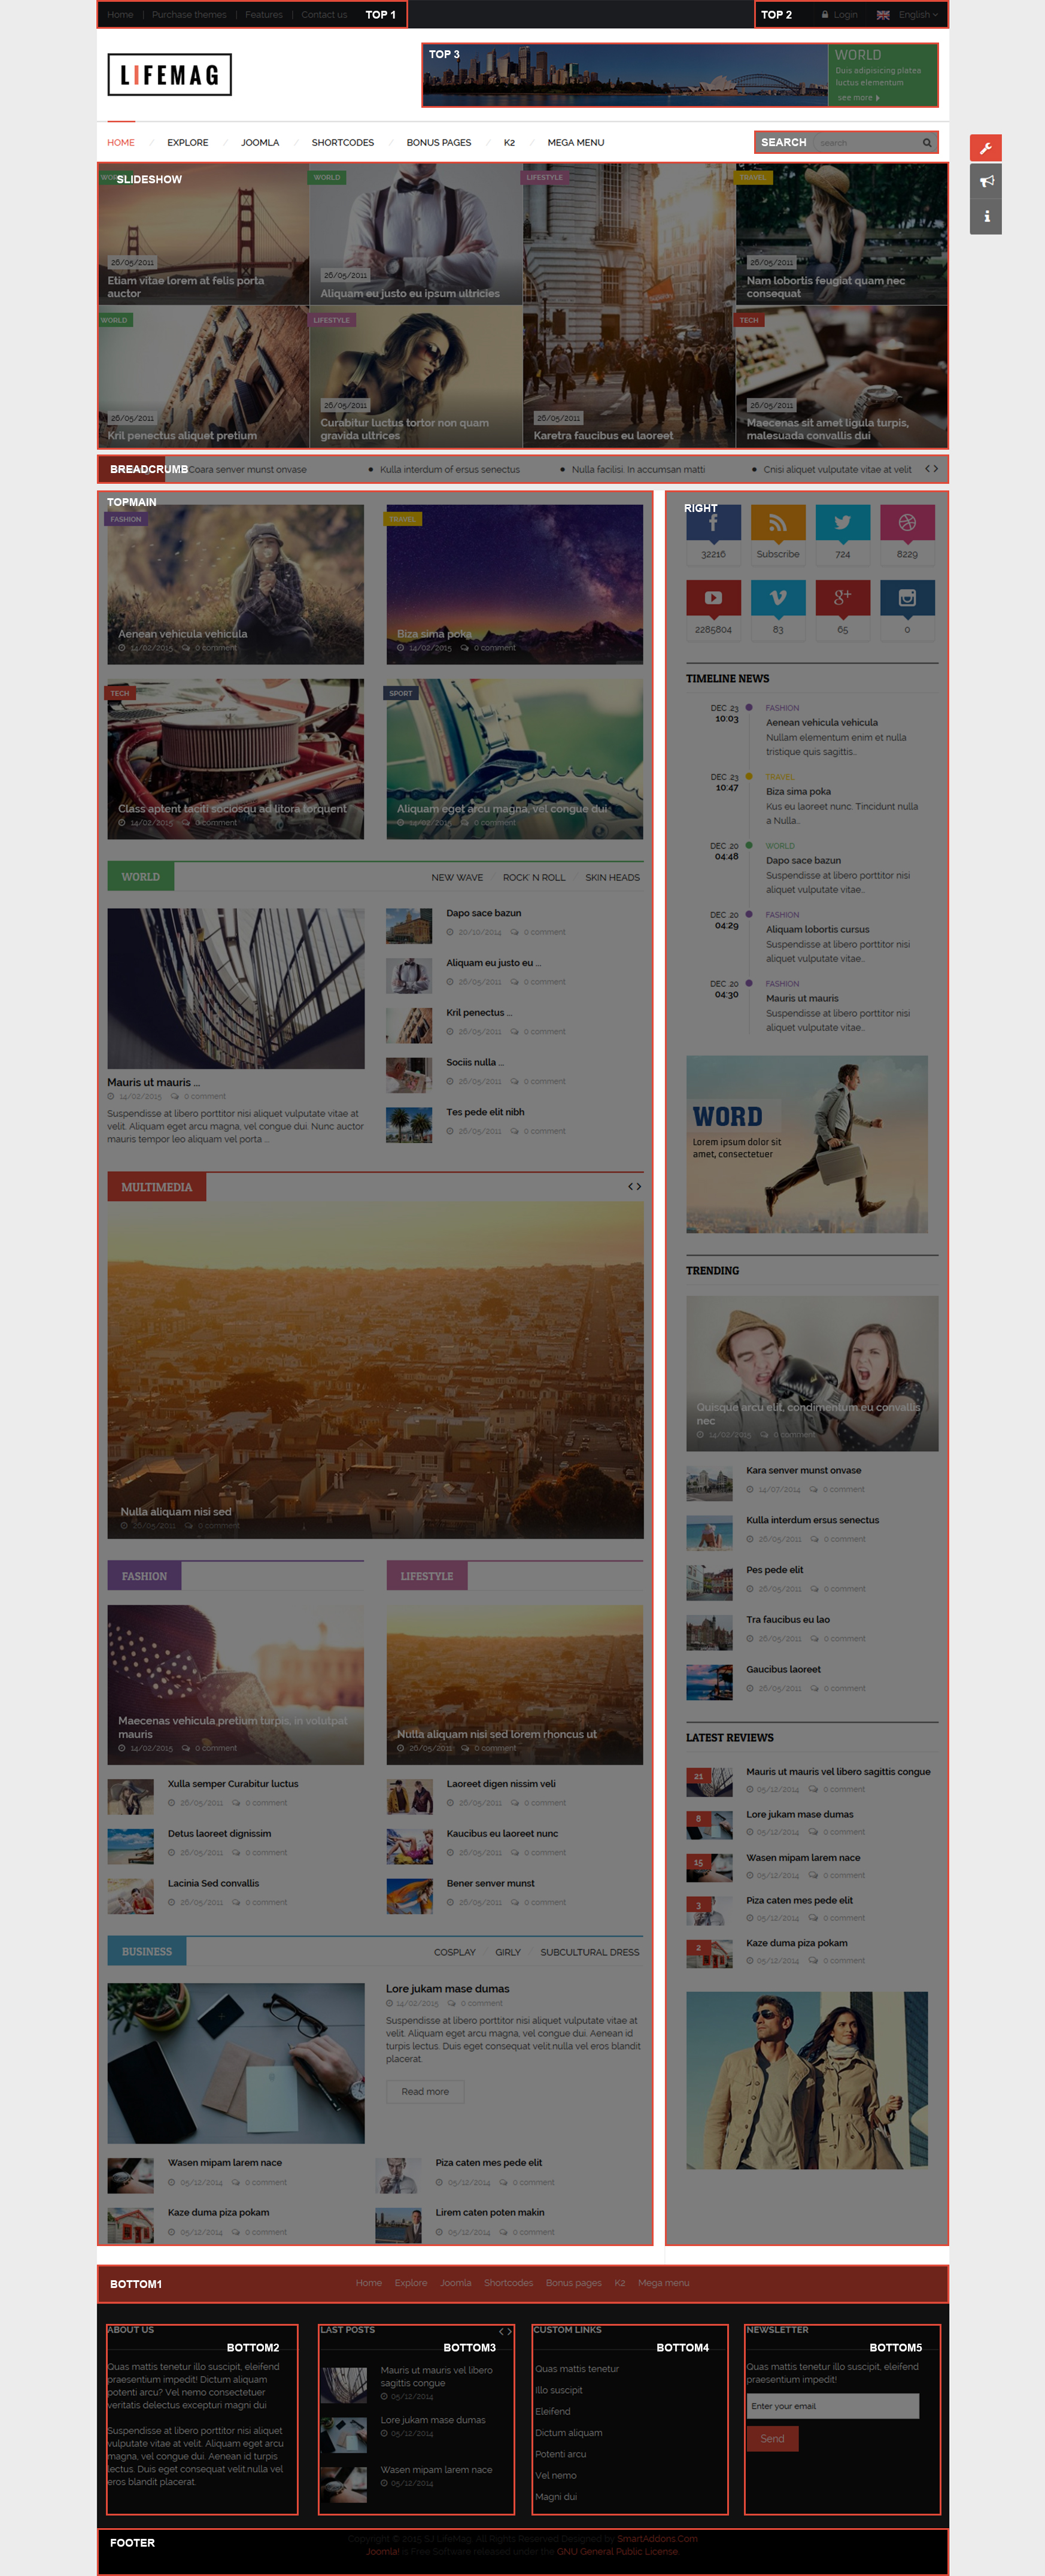This screenshot has width=1045, height=2576.
Task: Click breaking news ticker navigation arrows
Action: [931, 468]
